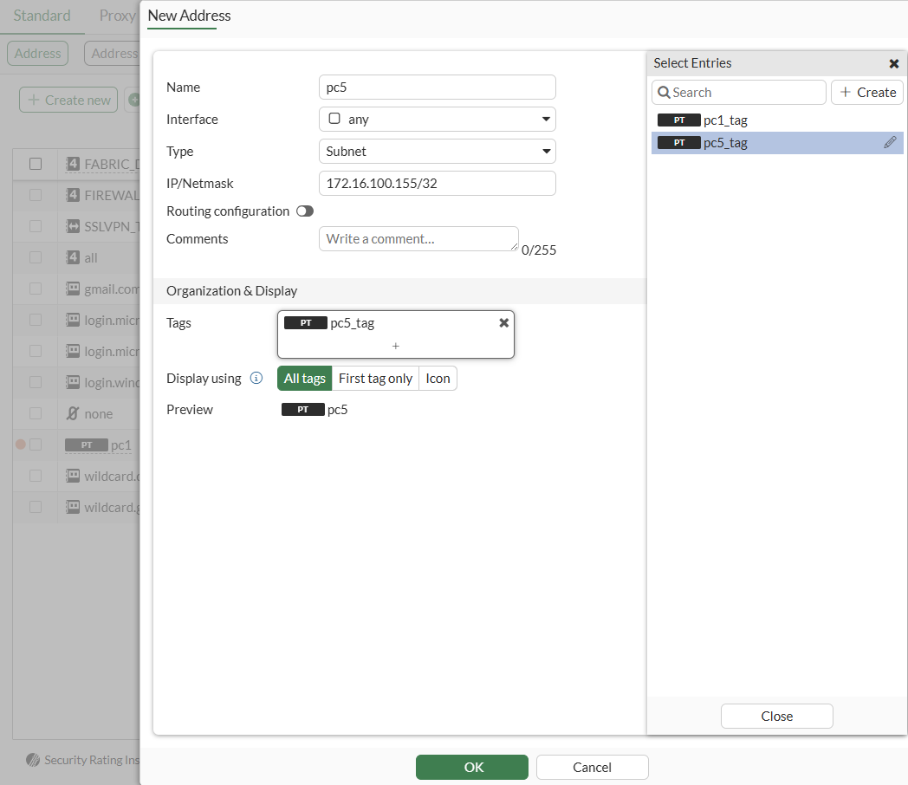Click Create button in Select Entries

point(867,93)
